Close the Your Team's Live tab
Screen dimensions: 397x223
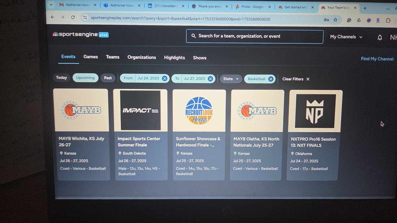[x=355, y=8]
